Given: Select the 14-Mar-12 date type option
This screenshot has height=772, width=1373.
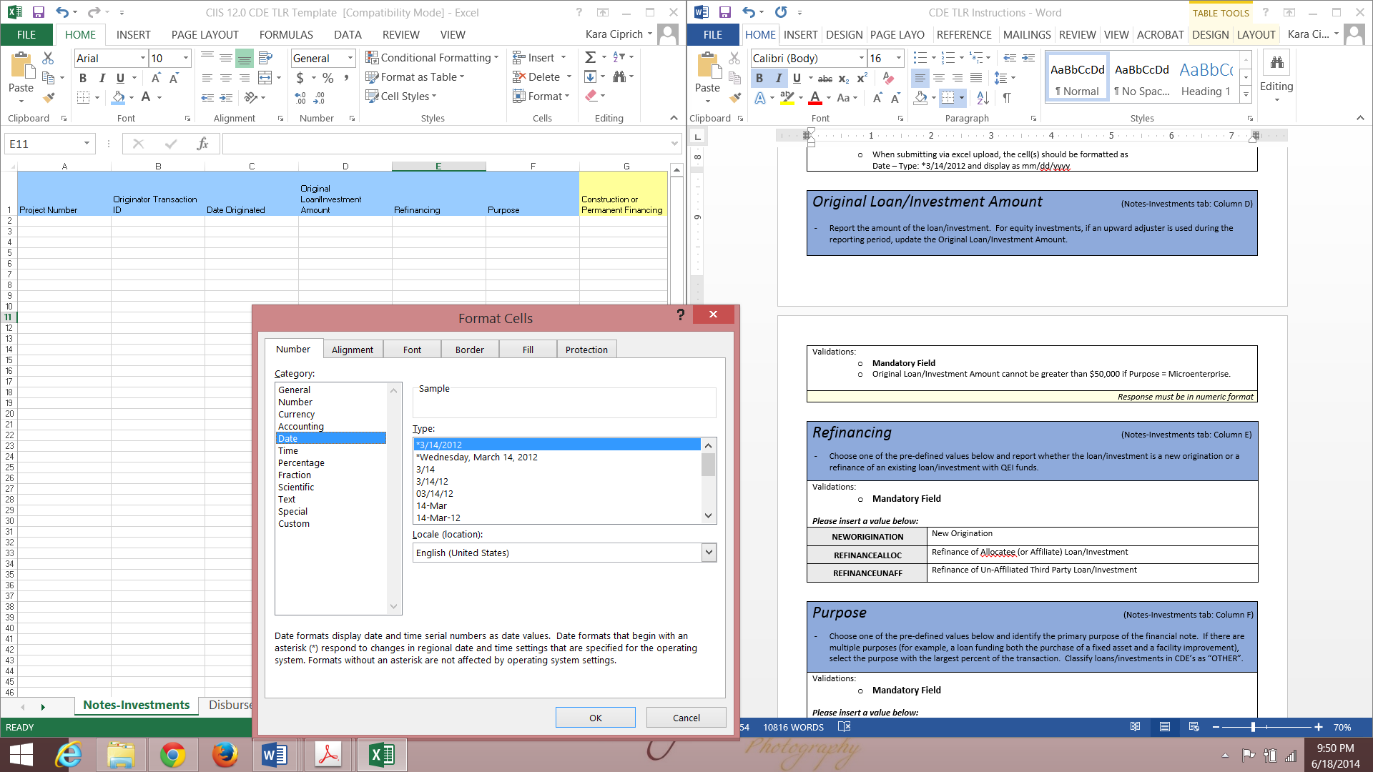Looking at the screenshot, I should 438,518.
